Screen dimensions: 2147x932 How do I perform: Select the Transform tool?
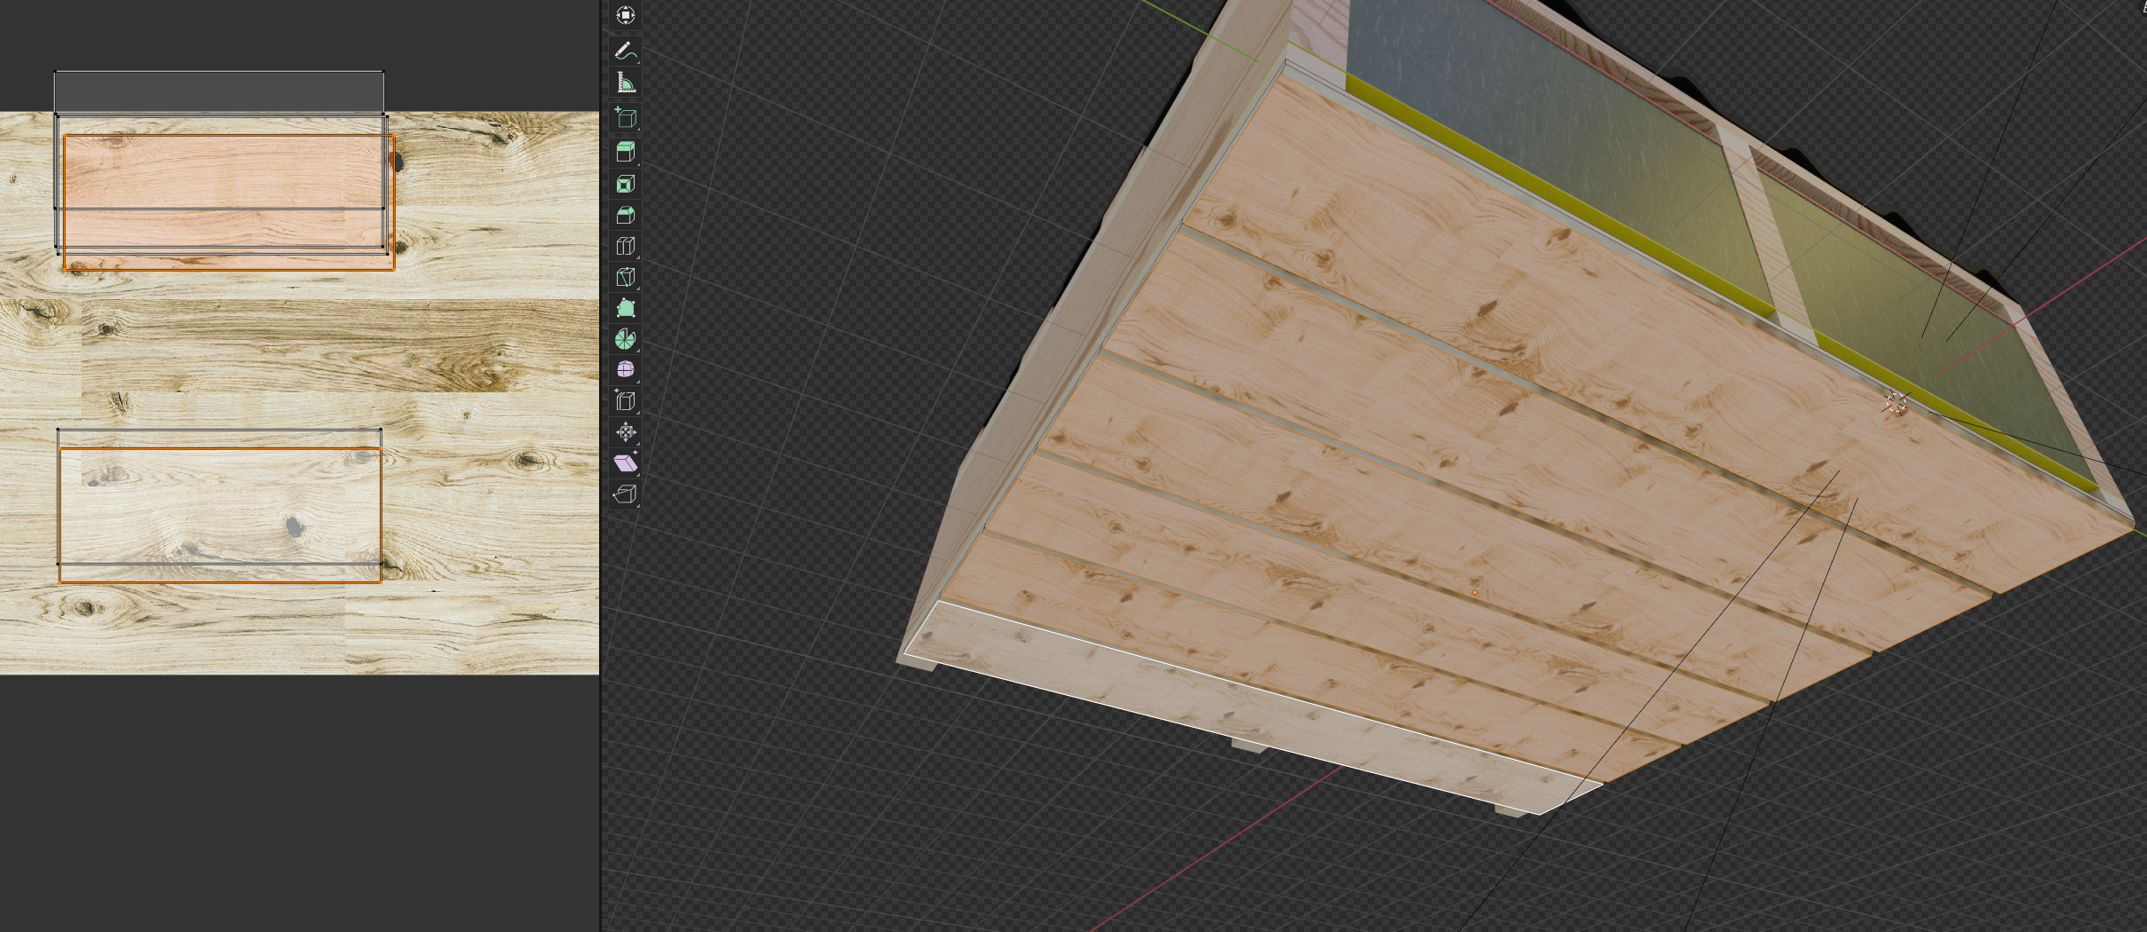point(625,15)
